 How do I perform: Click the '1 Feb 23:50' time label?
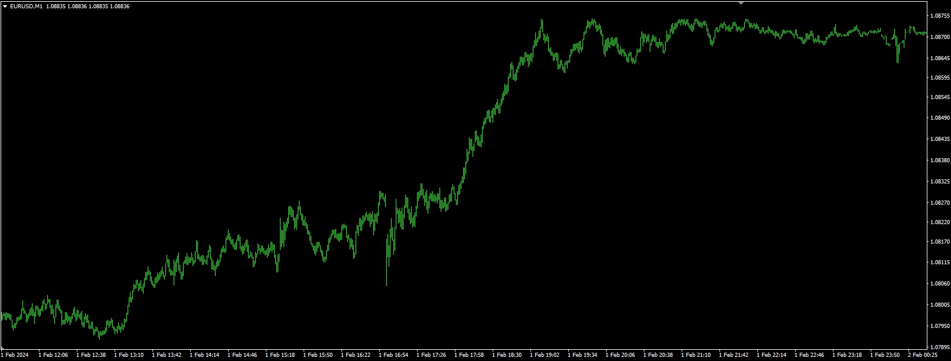click(885, 356)
